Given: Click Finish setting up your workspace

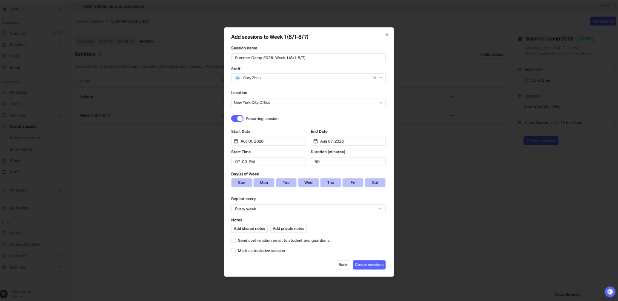Looking at the screenshot, I should coord(113,6).
